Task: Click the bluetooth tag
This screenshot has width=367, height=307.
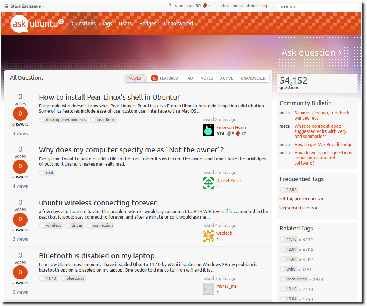Action: point(72,278)
